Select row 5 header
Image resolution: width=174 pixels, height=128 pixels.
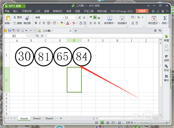(6, 102)
